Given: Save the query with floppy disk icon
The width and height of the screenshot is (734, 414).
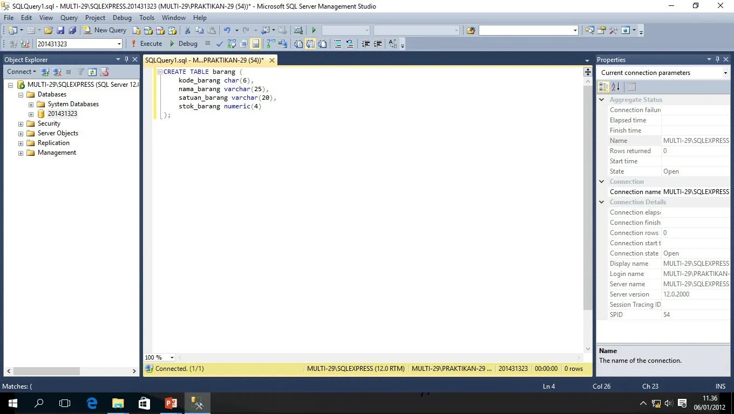Looking at the screenshot, I should [x=60, y=30].
